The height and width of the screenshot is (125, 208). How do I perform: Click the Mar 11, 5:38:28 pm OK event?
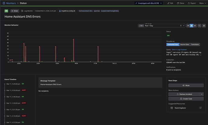coord(15,97)
